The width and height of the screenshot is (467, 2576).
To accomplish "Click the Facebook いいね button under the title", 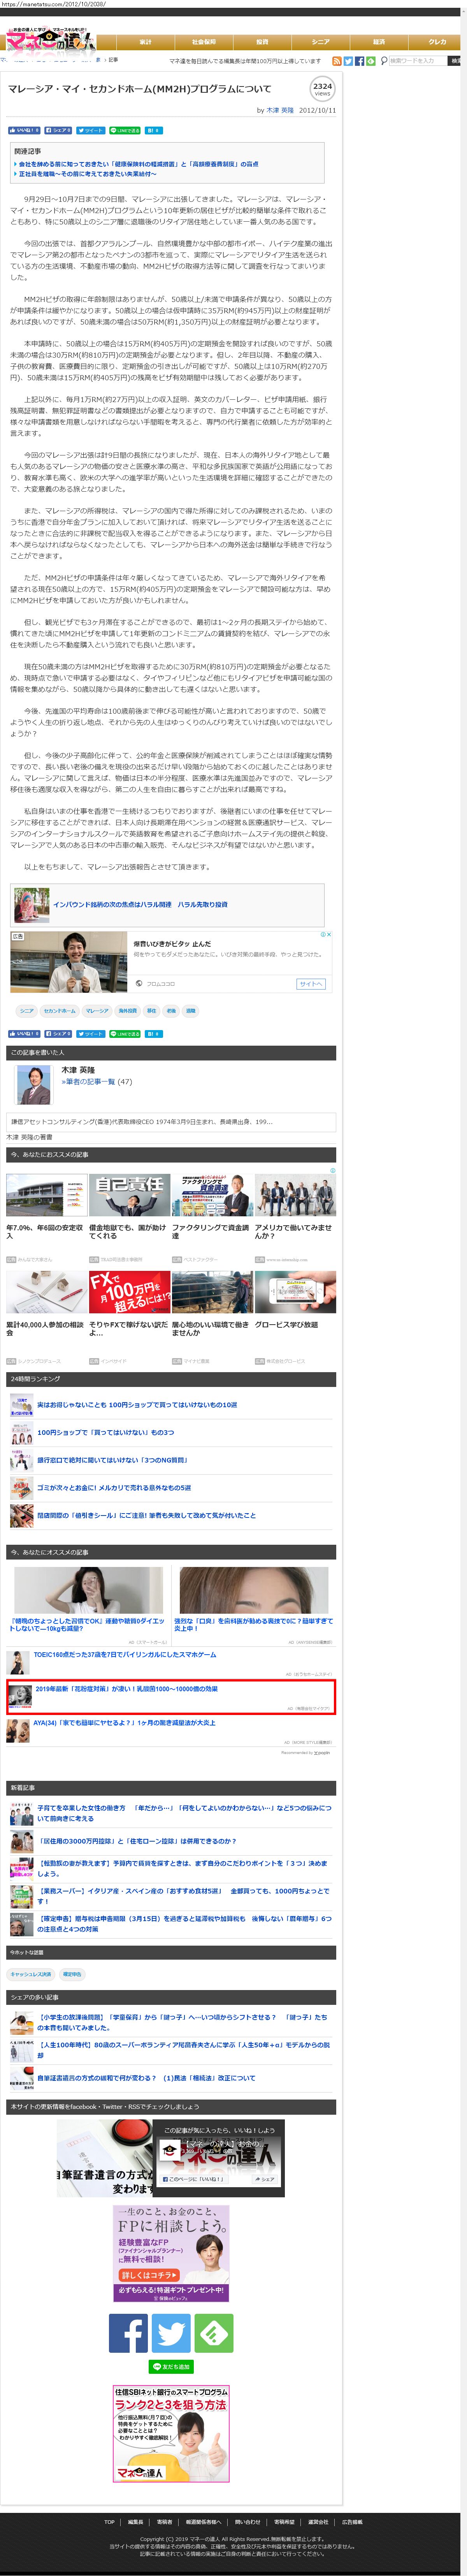I will point(24,130).
